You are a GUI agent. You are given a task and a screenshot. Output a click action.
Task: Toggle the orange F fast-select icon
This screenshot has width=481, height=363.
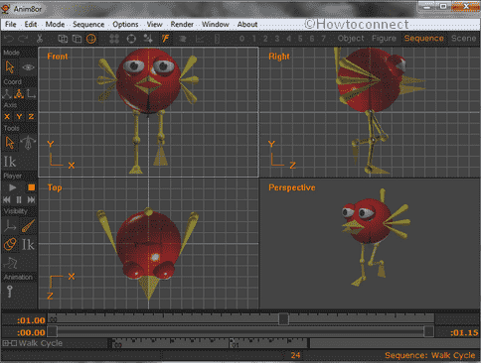165,39
